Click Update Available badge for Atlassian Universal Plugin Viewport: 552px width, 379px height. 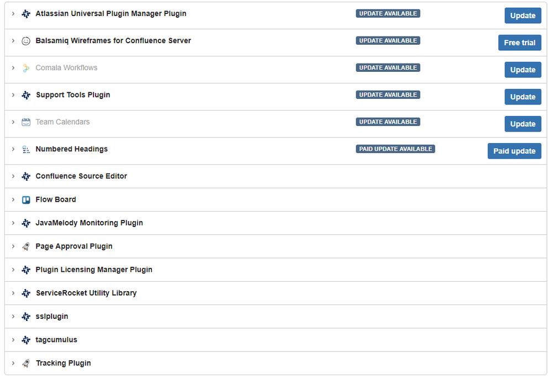[x=388, y=13]
